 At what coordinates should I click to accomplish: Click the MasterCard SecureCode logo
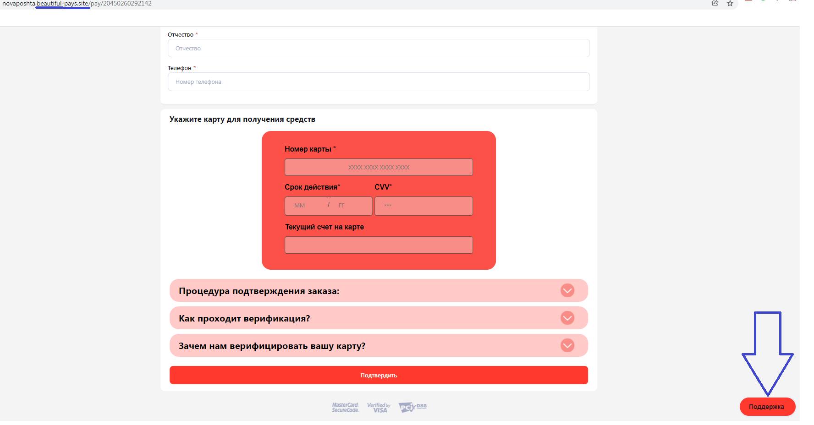click(345, 407)
